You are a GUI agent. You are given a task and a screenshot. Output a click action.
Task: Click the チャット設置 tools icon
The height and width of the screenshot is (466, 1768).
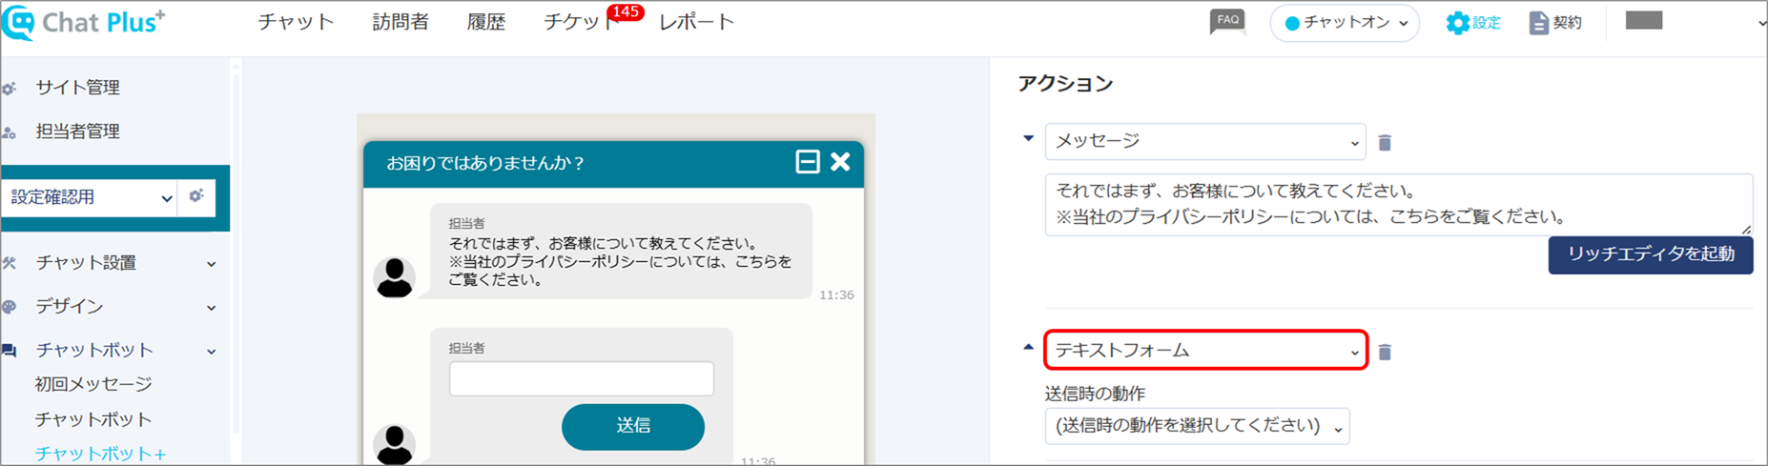pos(10,263)
